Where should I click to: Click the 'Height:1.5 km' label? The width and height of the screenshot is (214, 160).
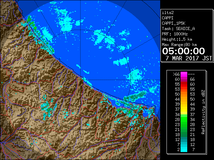tap(177, 39)
